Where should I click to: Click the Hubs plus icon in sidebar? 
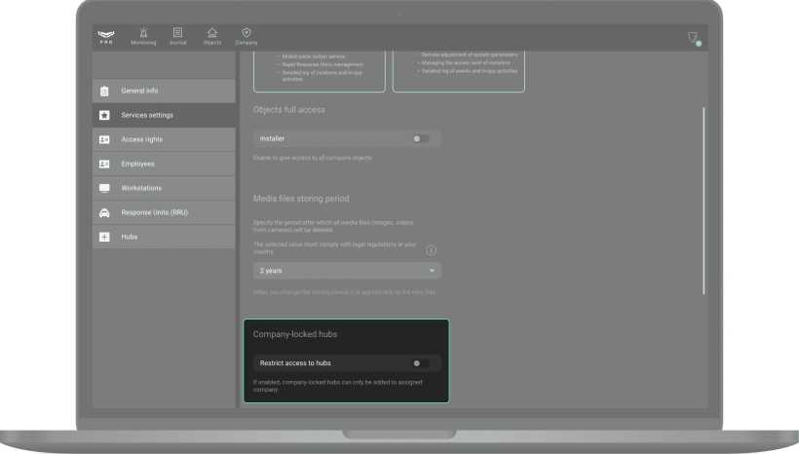(x=105, y=237)
